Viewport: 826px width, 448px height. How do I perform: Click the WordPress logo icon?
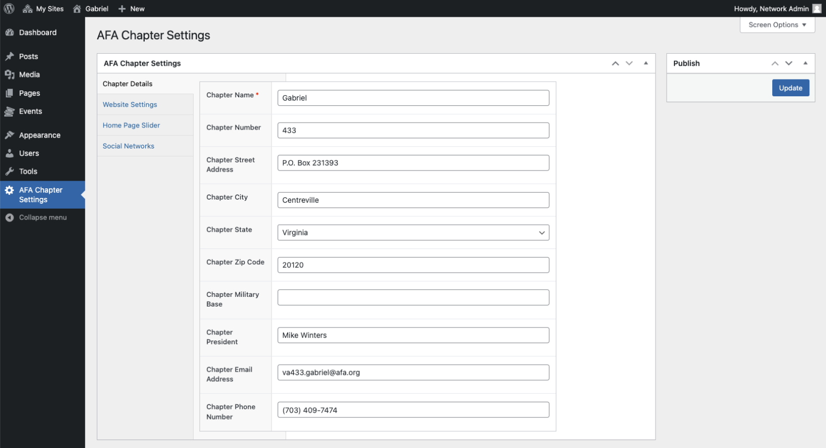9,9
